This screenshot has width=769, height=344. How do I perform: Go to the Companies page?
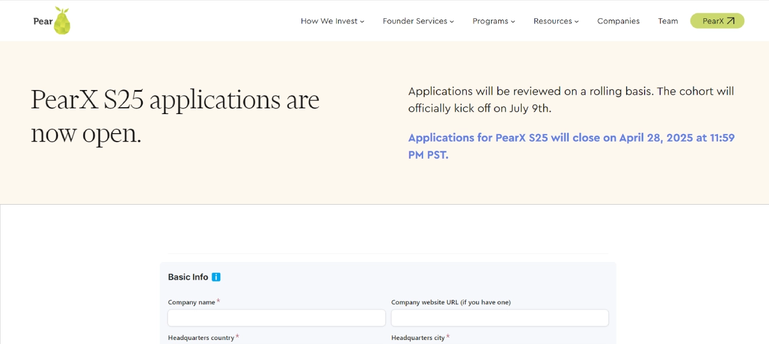618,21
